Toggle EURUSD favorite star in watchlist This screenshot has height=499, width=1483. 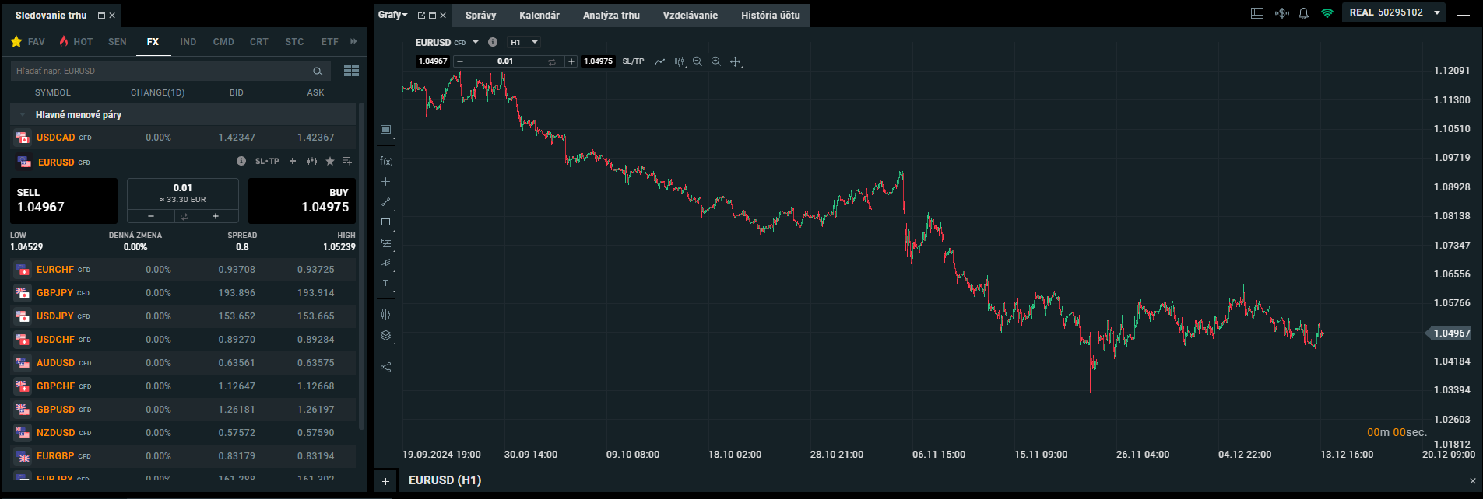pyautogui.click(x=330, y=162)
